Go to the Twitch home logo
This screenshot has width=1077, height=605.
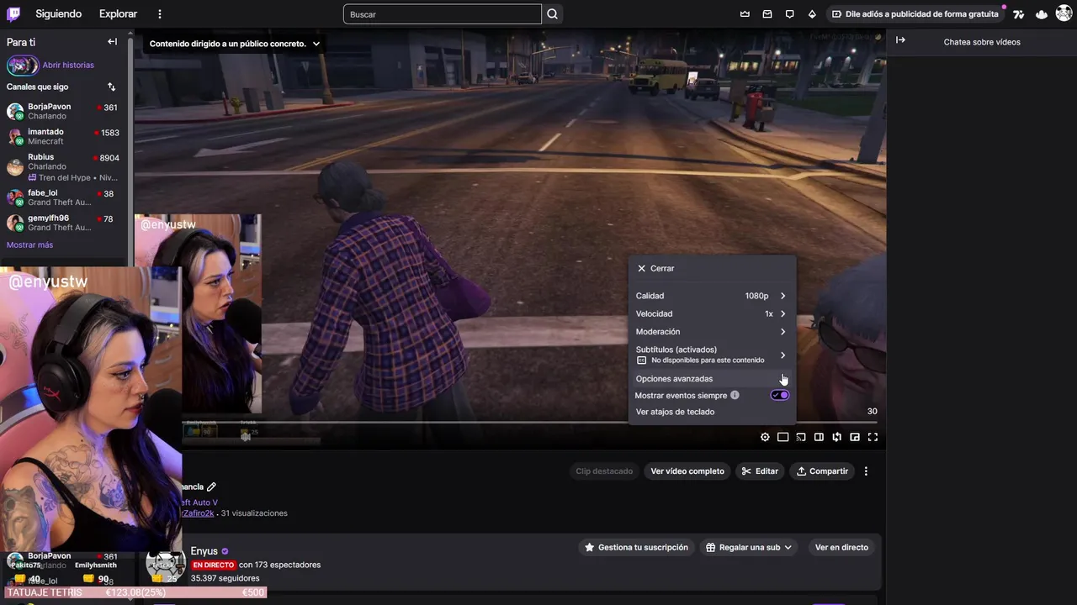[x=13, y=13]
